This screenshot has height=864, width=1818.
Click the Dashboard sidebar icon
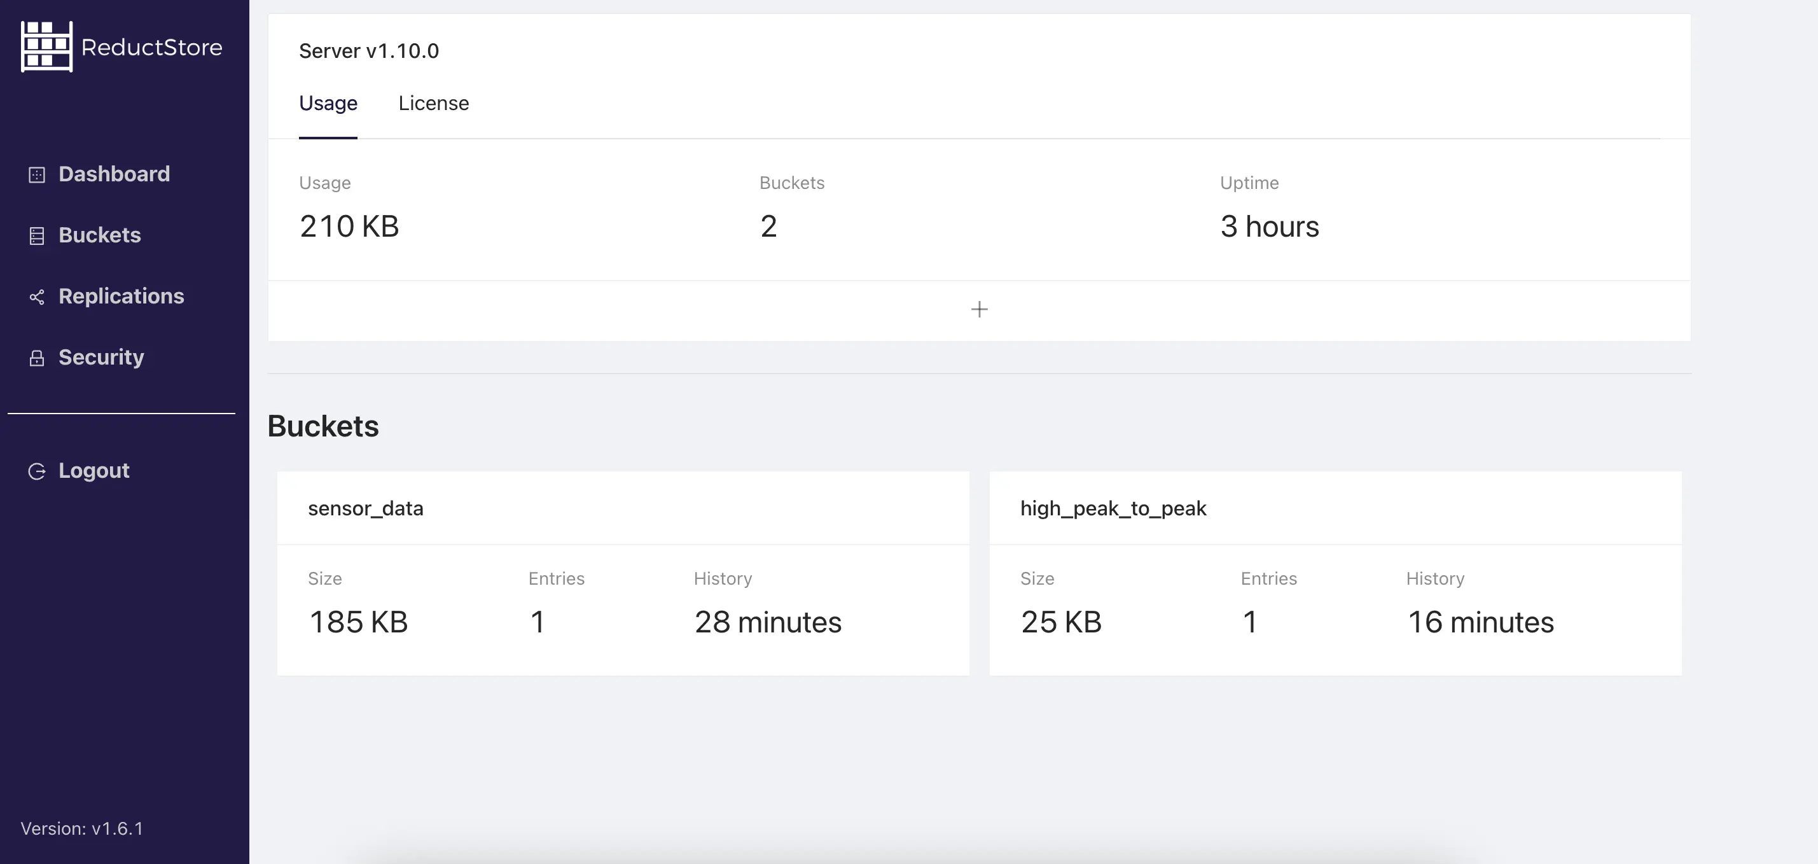click(36, 173)
